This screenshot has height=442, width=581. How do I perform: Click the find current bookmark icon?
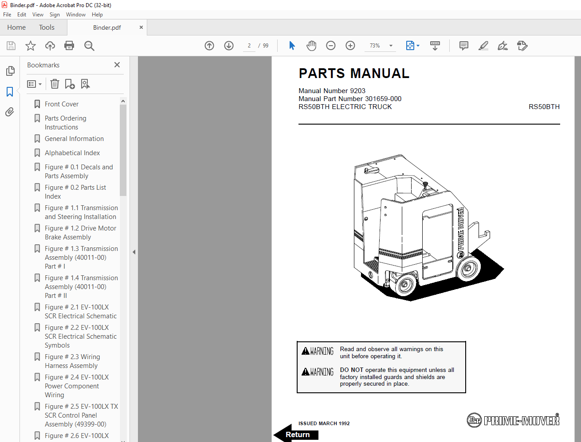[85, 84]
